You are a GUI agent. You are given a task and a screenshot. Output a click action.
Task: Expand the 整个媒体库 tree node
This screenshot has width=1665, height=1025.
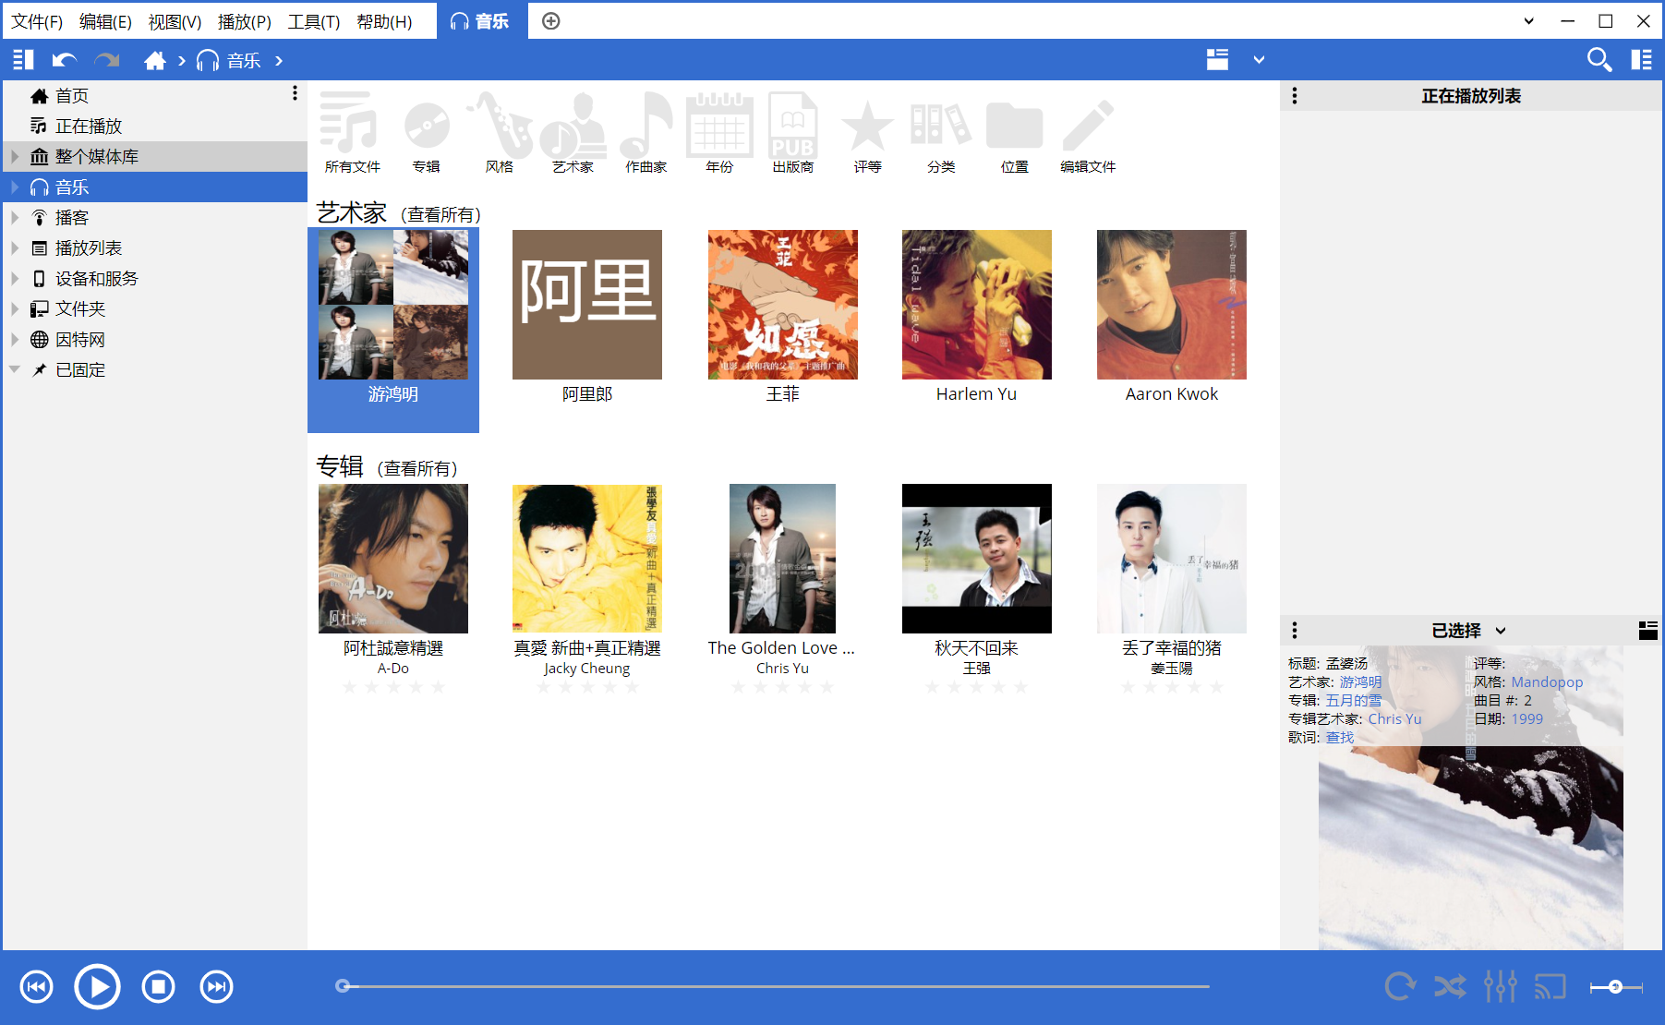[x=15, y=157]
